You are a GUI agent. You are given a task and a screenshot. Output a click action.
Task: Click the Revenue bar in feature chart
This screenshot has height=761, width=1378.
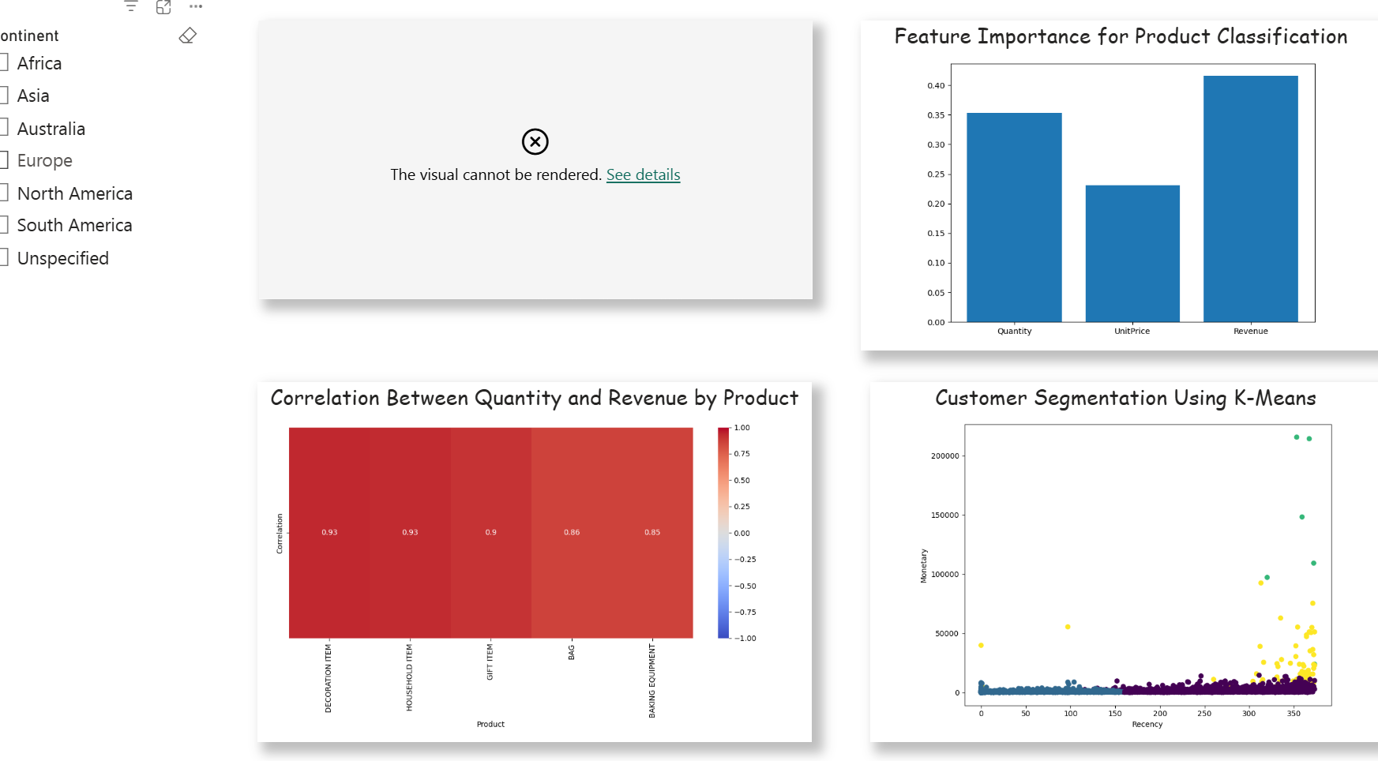[1251, 199]
